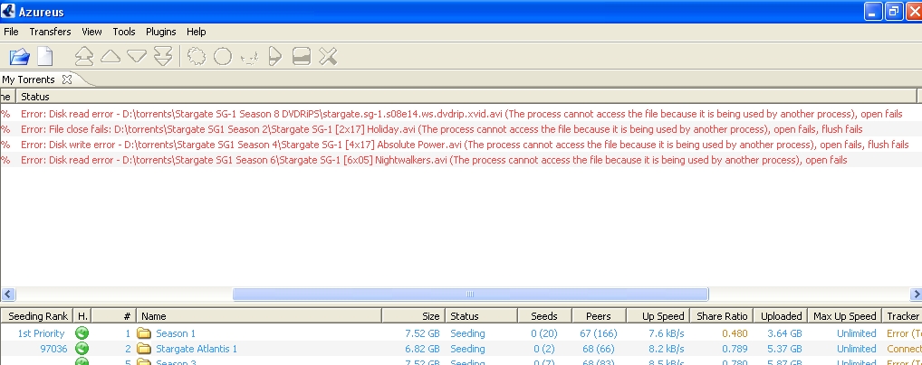Sort by Max Up Speed column header

point(844,315)
